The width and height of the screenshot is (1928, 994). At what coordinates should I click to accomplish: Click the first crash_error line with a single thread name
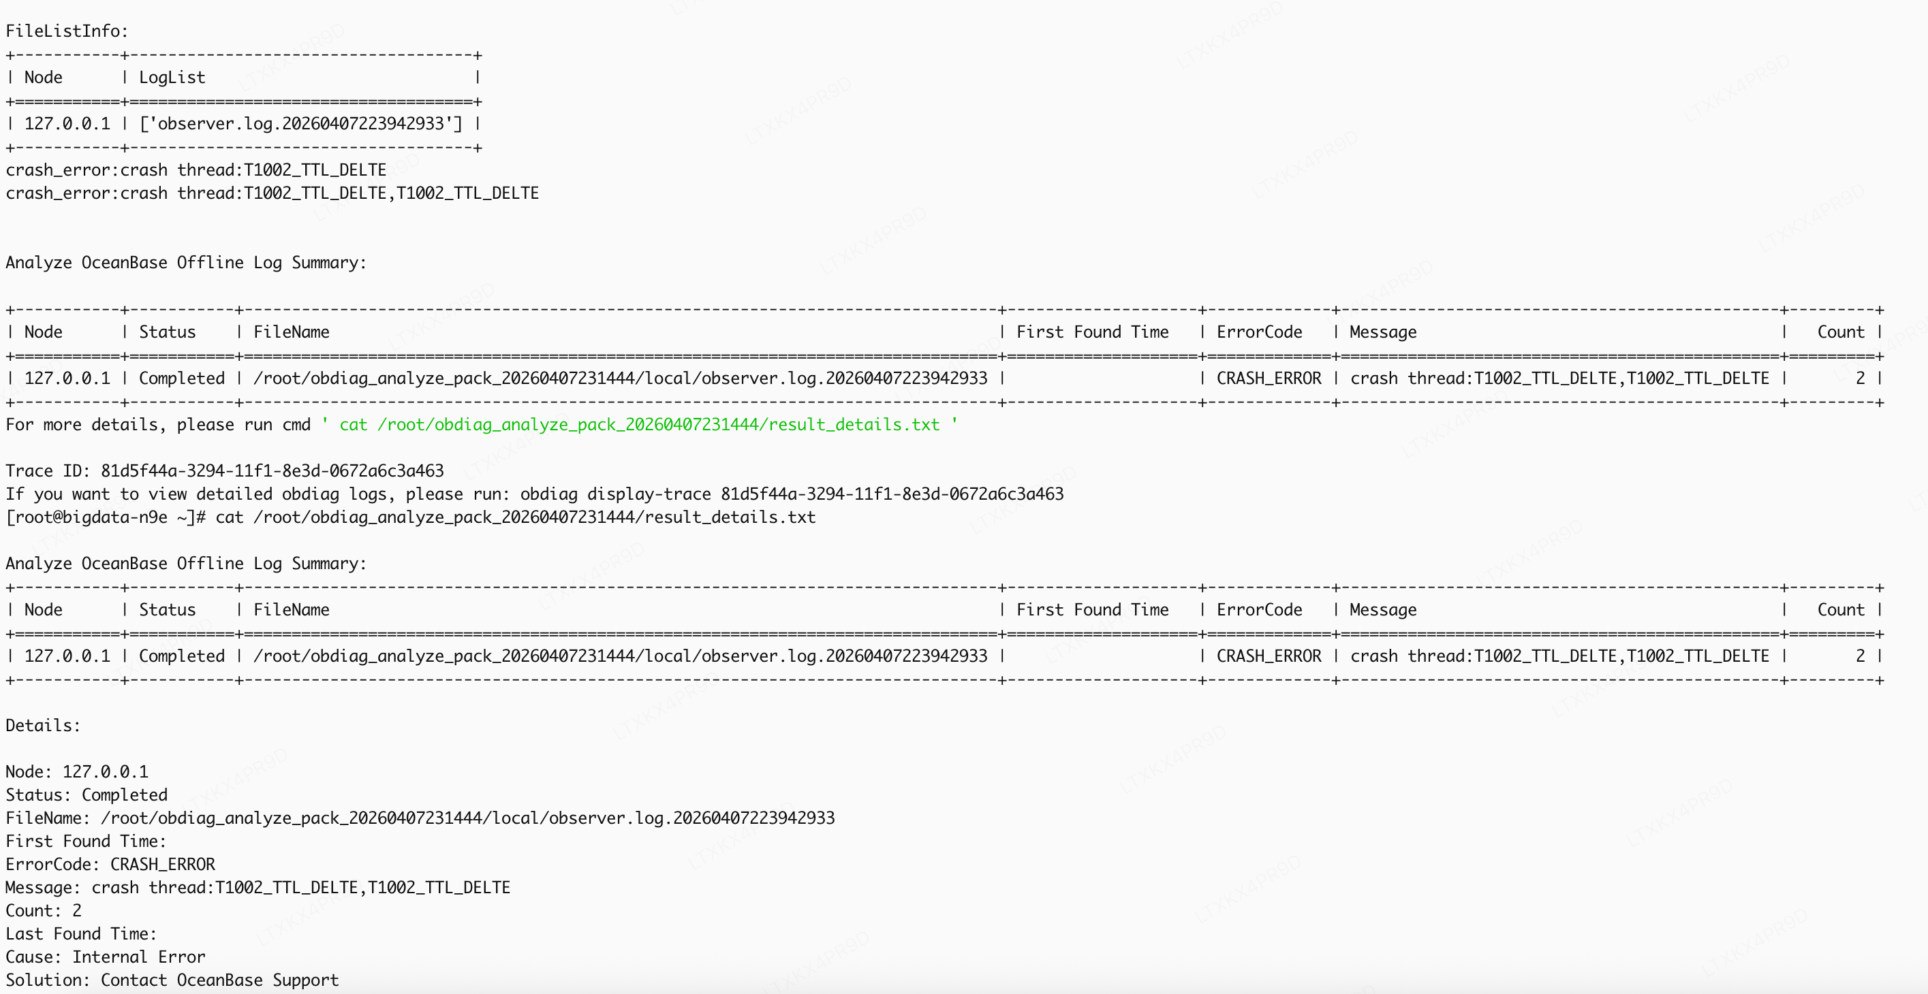(196, 170)
